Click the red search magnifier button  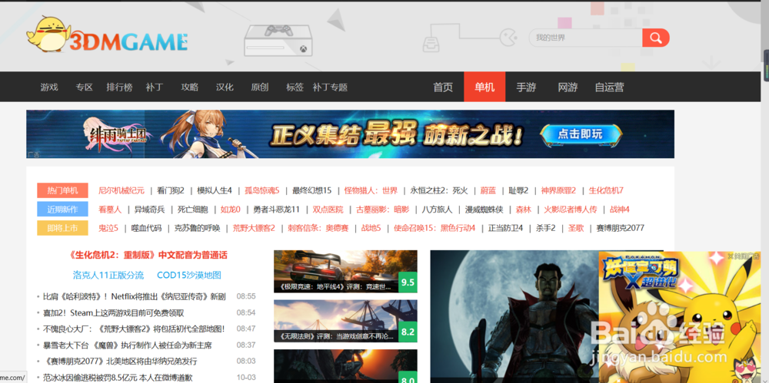click(656, 38)
